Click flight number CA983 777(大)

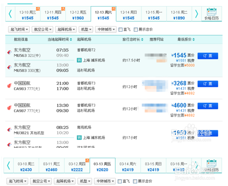[x=27, y=89]
